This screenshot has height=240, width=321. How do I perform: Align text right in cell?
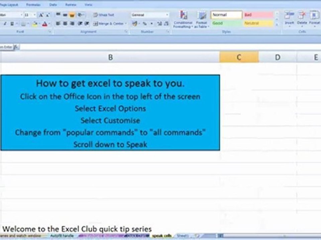tap(72, 24)
